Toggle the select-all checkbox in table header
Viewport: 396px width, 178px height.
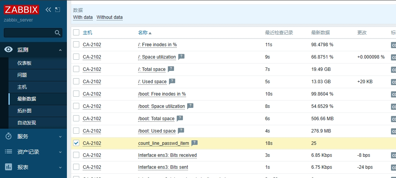pos(76,33)
